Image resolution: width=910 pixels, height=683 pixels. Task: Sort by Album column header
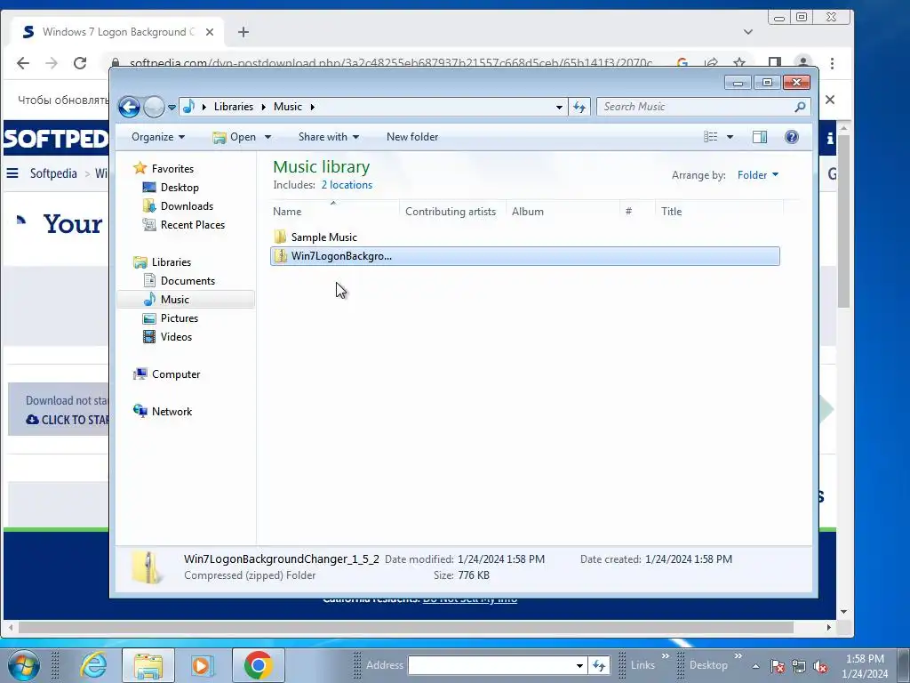tap(563, 212)
